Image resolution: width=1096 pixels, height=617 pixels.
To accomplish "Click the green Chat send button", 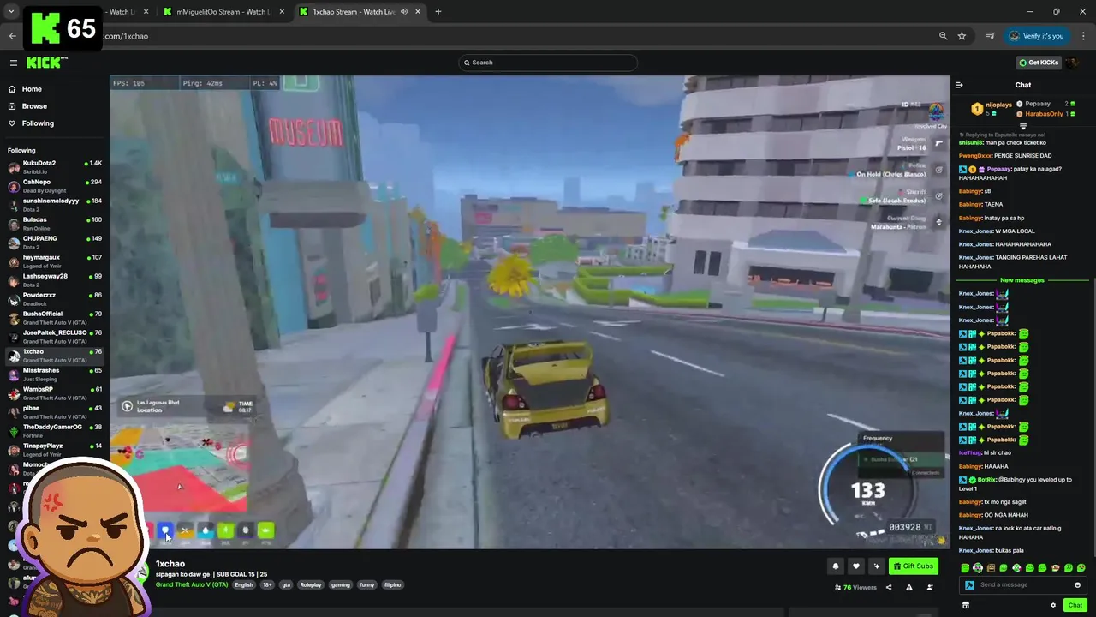I will click(1075, 605).
